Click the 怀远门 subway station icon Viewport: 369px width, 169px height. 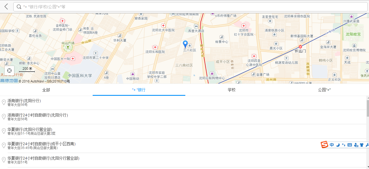(x=300, y=47)
